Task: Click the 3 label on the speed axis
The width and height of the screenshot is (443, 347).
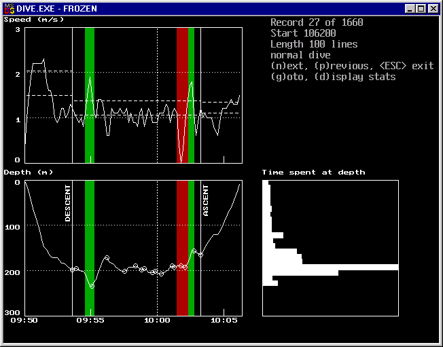Action: point(18,30)
